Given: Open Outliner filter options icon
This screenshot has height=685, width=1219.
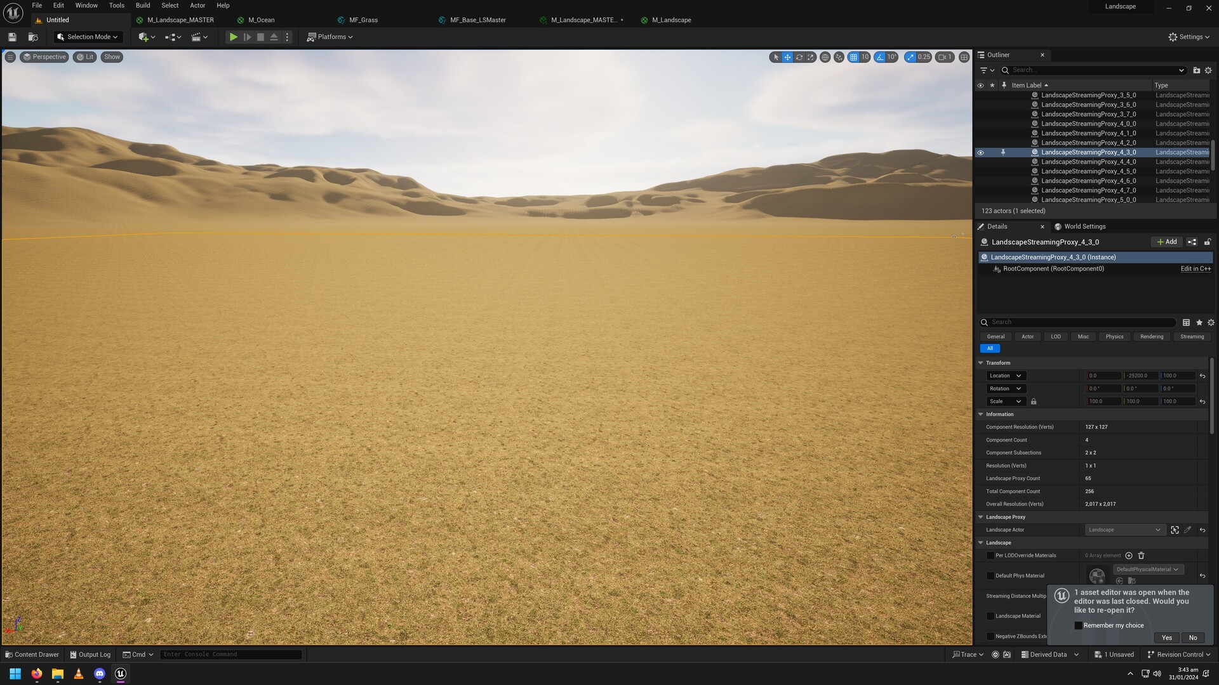Looking at the screenshot, I should pos(985,70).
